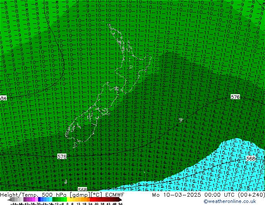
Task: Click the ECMWF model label
Action: (115, 195)
